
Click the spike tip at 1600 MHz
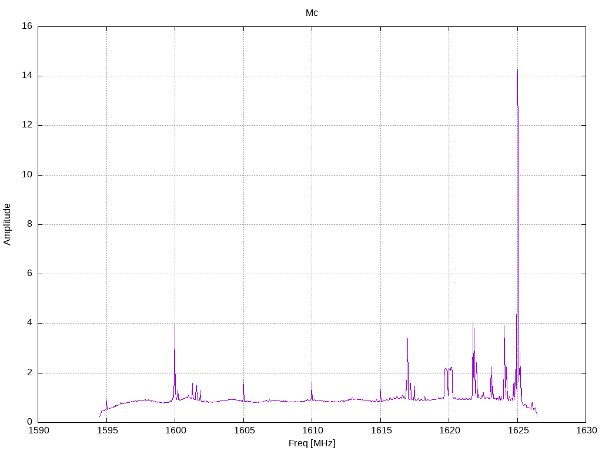click(175, 324)
